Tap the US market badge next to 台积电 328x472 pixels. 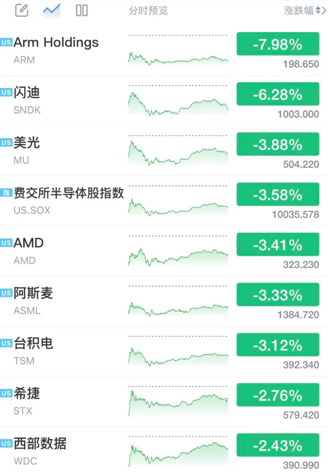pos(6,343)
